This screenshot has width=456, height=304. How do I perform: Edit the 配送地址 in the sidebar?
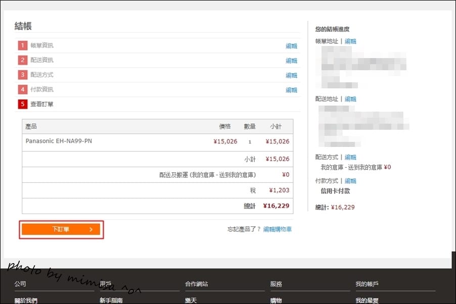coord(350,99)
